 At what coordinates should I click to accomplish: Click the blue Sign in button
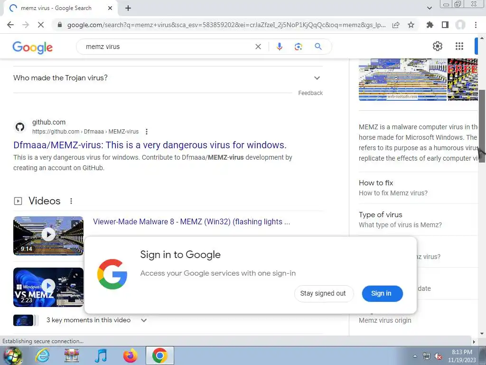pyautogui.click(x=382, y=293)
